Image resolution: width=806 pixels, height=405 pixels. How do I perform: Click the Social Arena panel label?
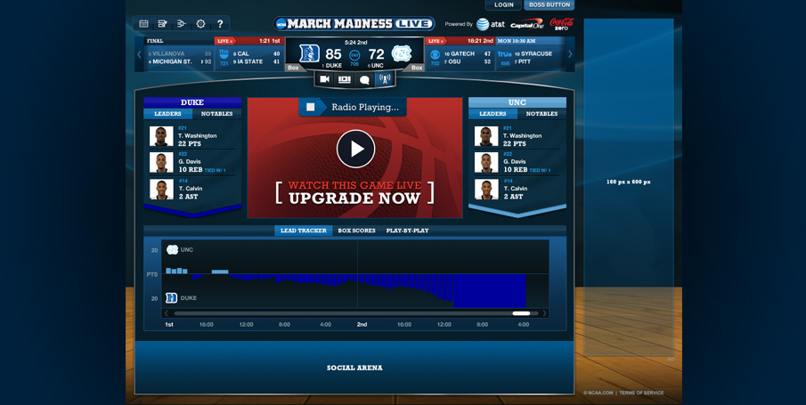354,368
